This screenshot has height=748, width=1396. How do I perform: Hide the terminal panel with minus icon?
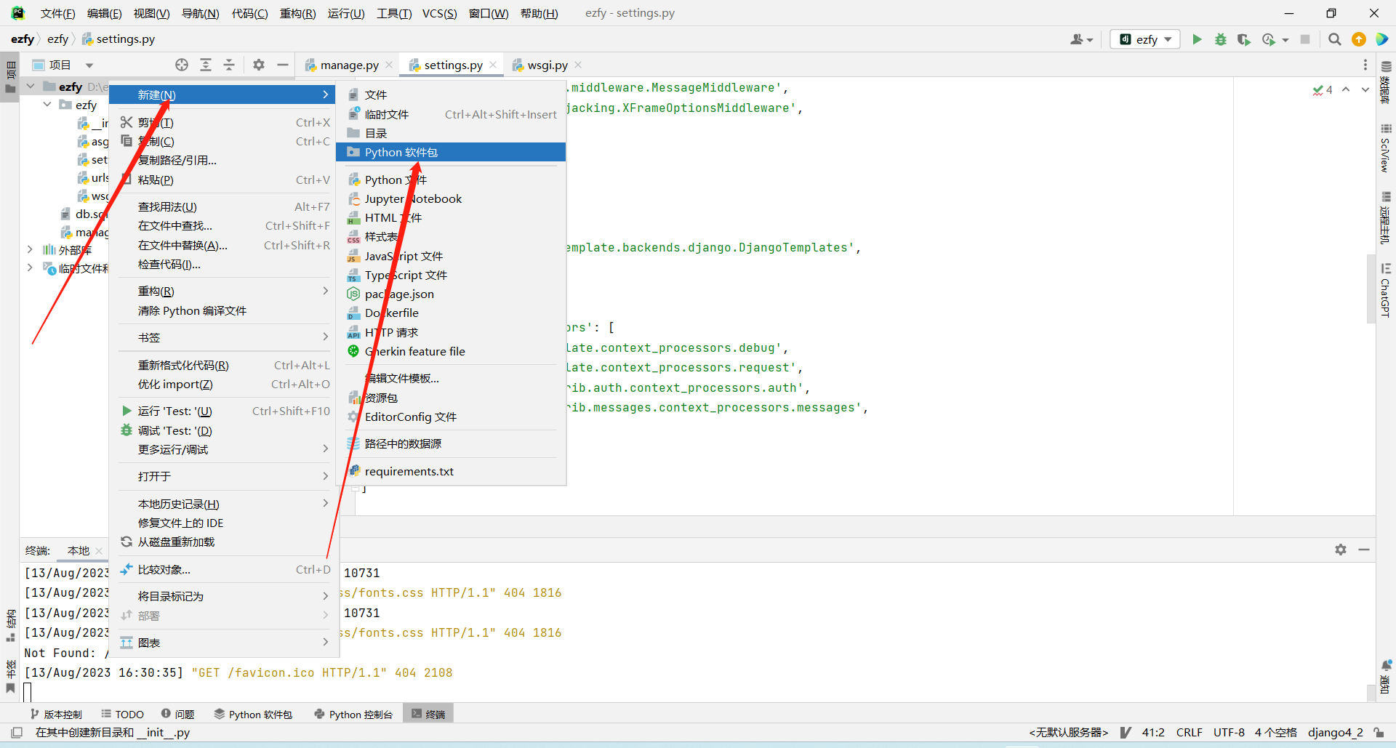(x=1364, y=550)
